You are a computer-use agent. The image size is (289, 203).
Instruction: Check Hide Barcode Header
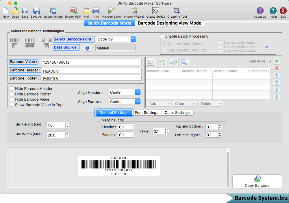(x=12, y=89)
